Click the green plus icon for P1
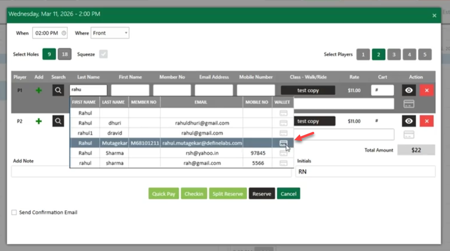Screen dimensions: 450x251 point(39,91)
